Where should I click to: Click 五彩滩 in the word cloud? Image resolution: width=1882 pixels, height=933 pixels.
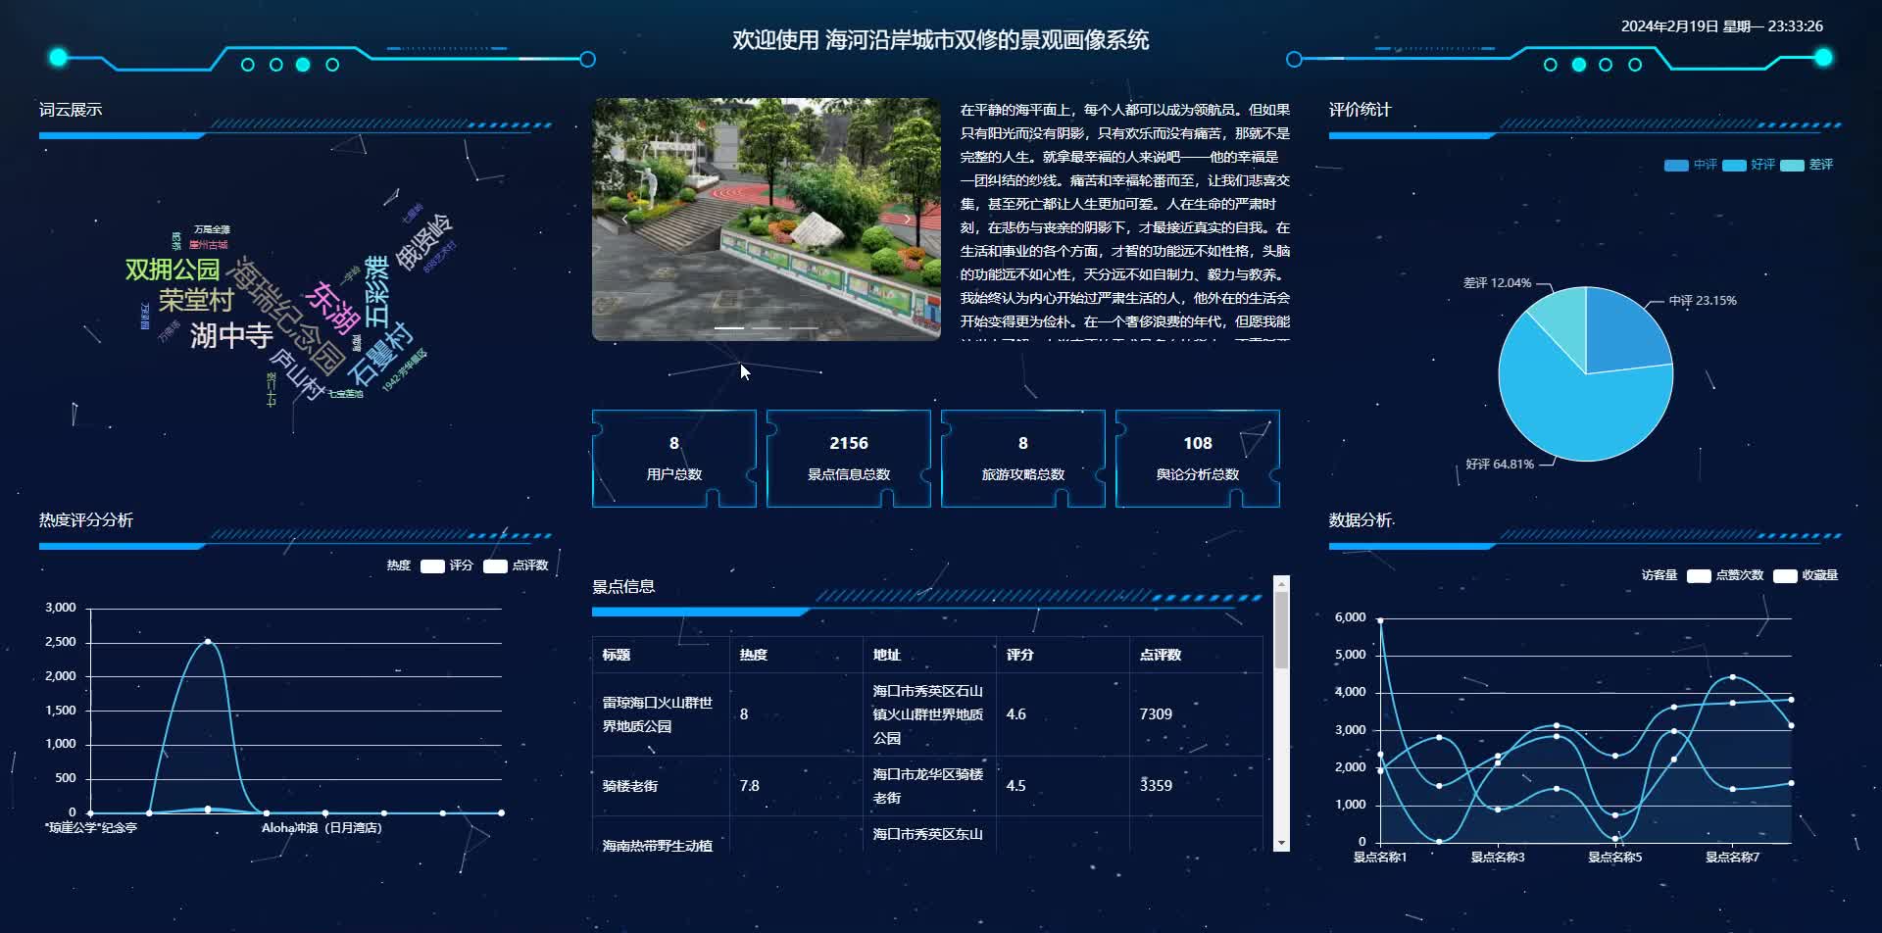377,291
